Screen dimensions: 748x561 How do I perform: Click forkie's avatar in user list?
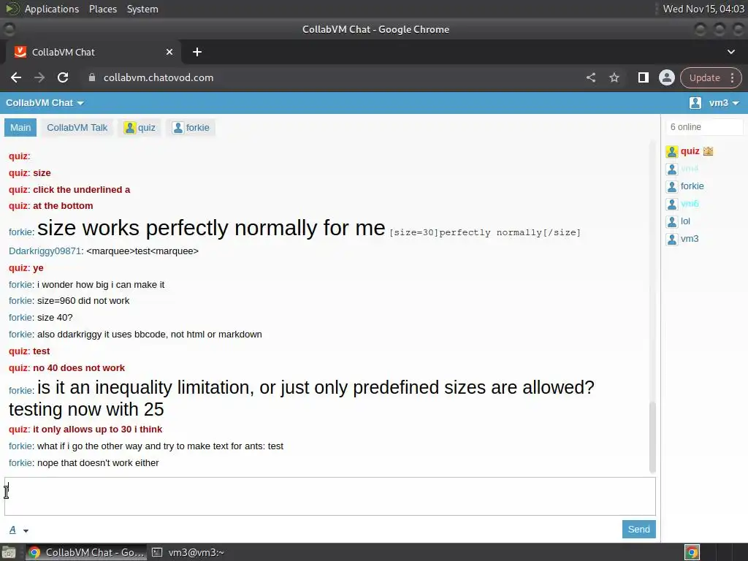click(x=672, y=186)
